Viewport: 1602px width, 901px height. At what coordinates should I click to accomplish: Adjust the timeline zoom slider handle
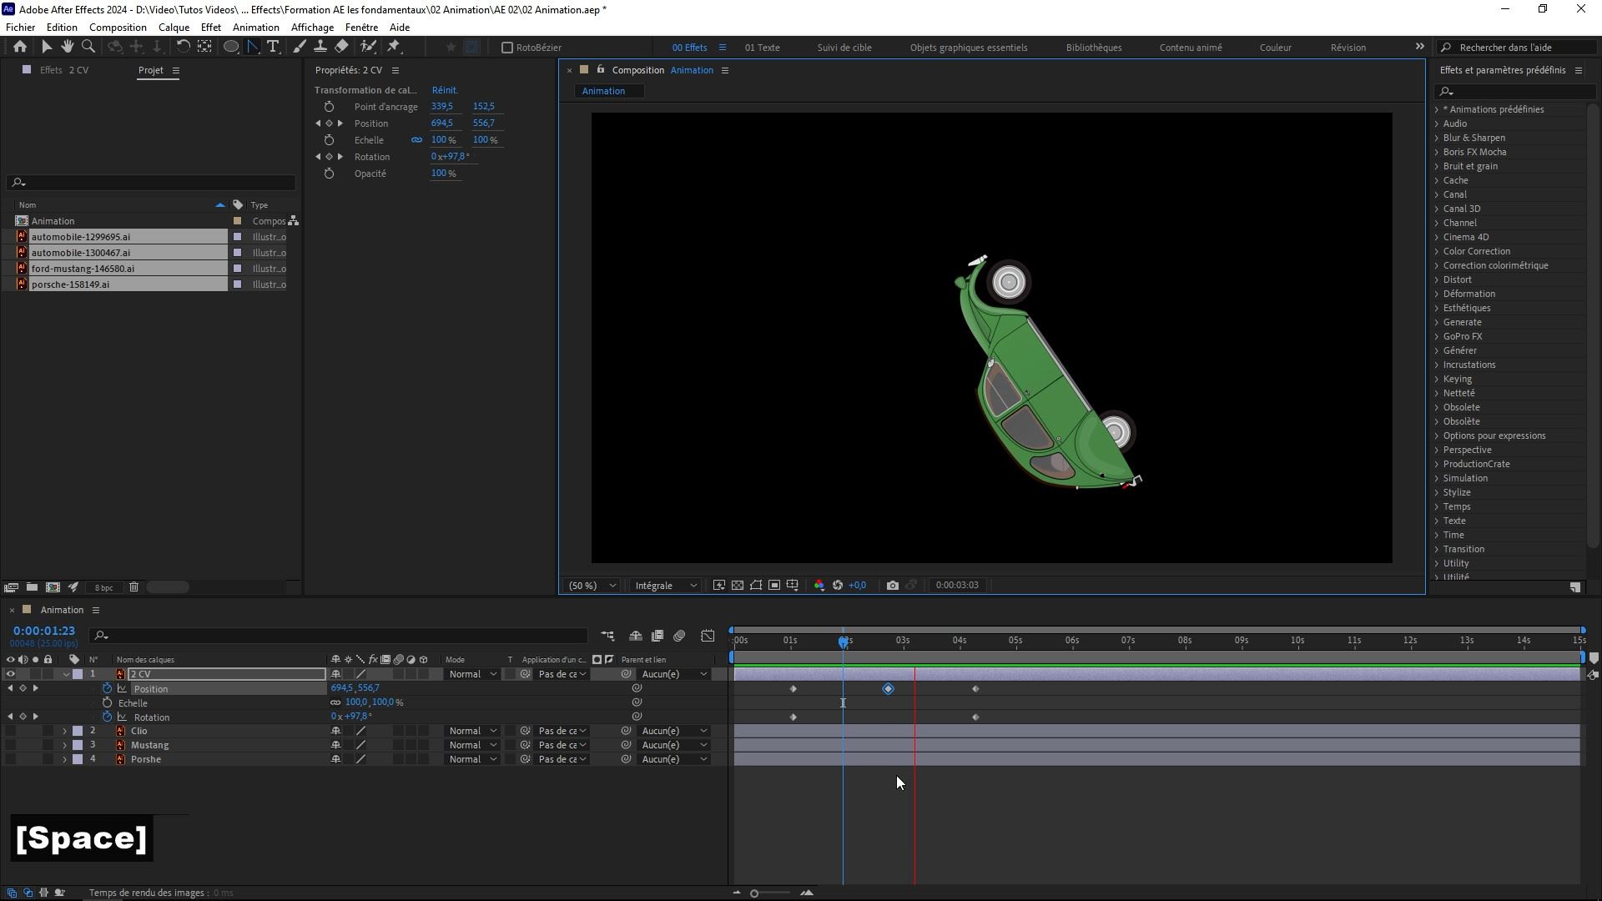pyautogui.click(x=753, y=893)
